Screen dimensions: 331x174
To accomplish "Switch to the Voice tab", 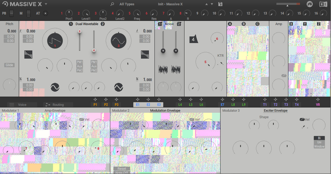I will 22,105.
